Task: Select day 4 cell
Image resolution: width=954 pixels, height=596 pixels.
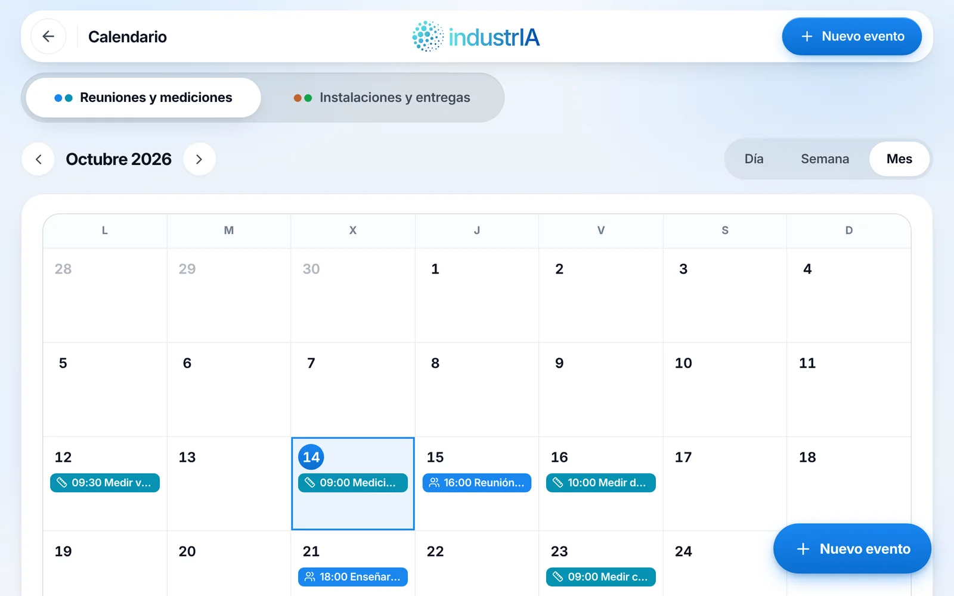Action: tap(849, 296)
